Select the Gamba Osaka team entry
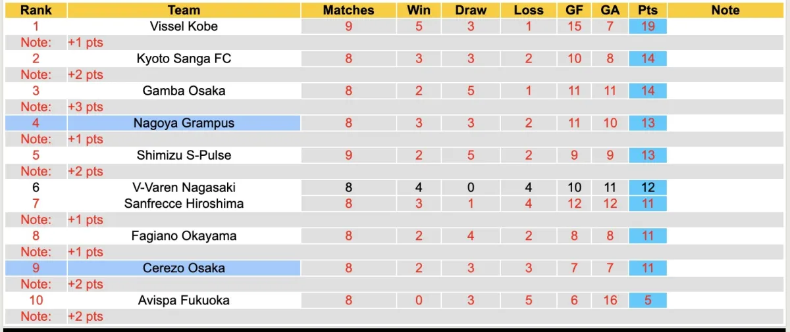The height and width of the screenshot is (332, 790). 184,91
